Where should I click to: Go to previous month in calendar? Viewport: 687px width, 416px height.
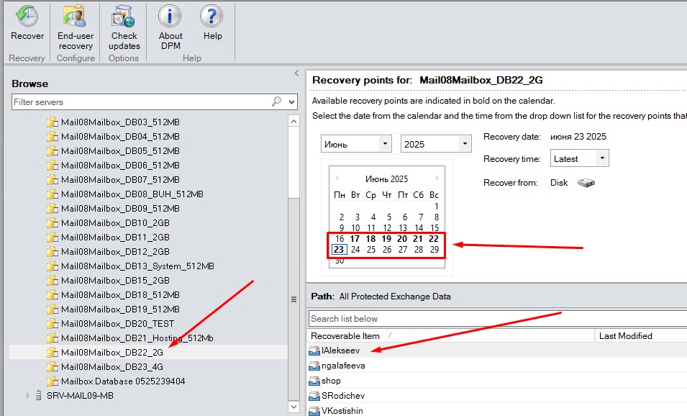point(337,178)
